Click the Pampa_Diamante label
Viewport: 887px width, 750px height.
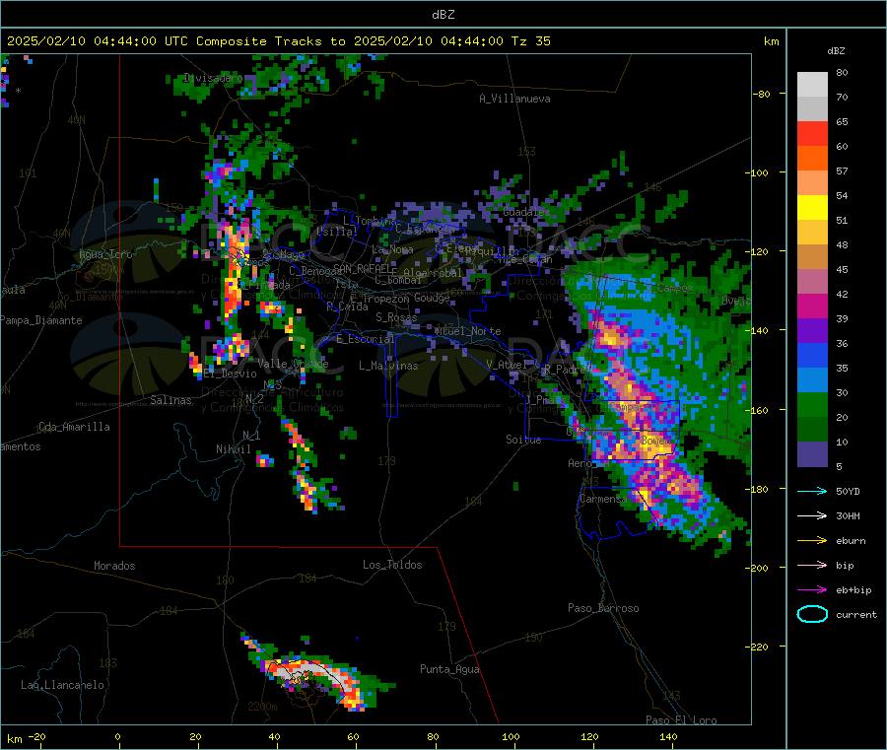tap(40, 320)
